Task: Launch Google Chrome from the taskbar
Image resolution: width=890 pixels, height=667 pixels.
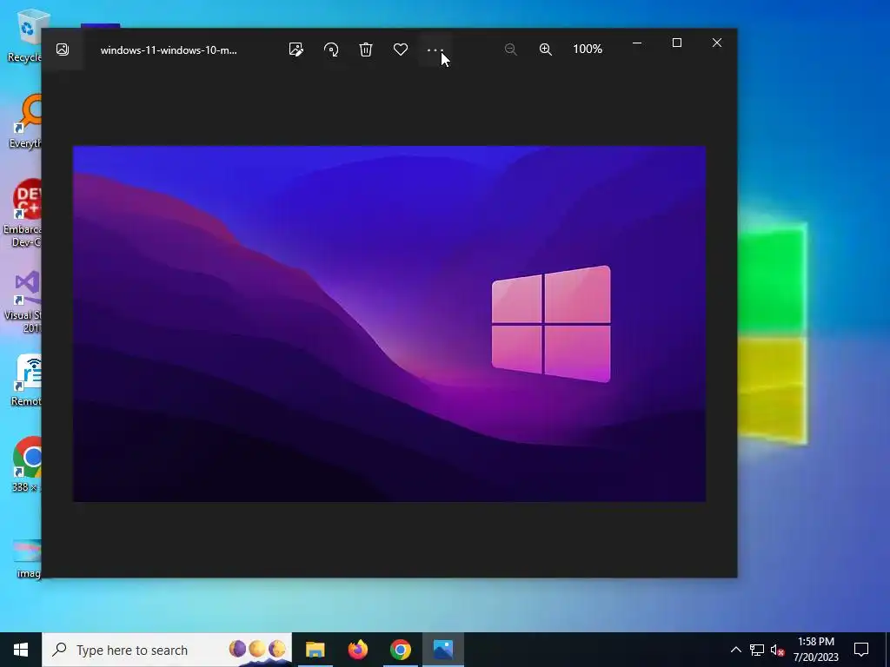Action: click(x=400, y=650)
